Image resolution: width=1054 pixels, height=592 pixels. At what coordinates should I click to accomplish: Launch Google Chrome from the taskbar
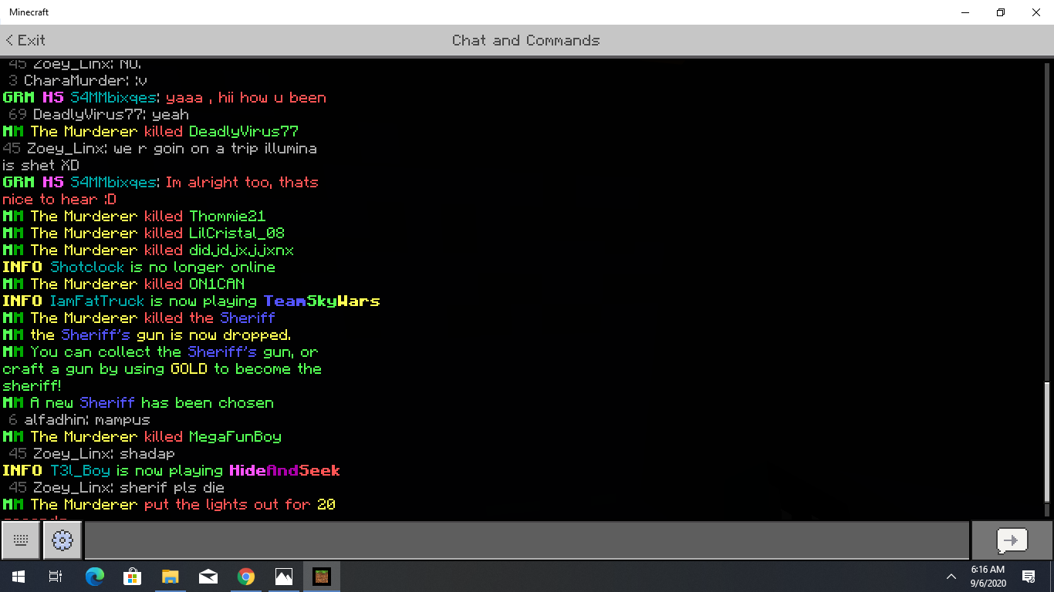[245, 576]
